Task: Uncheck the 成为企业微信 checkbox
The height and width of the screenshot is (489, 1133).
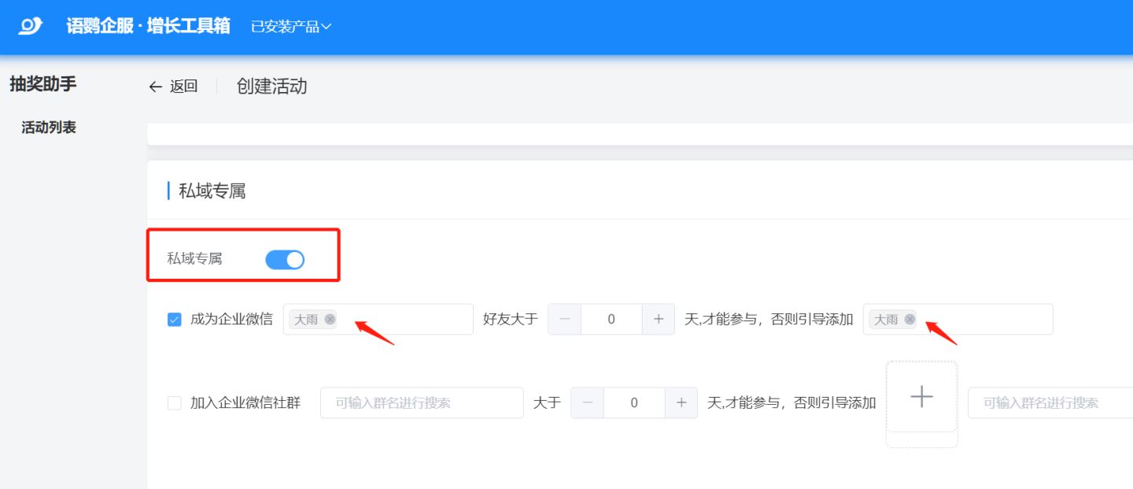Action: 175,319
